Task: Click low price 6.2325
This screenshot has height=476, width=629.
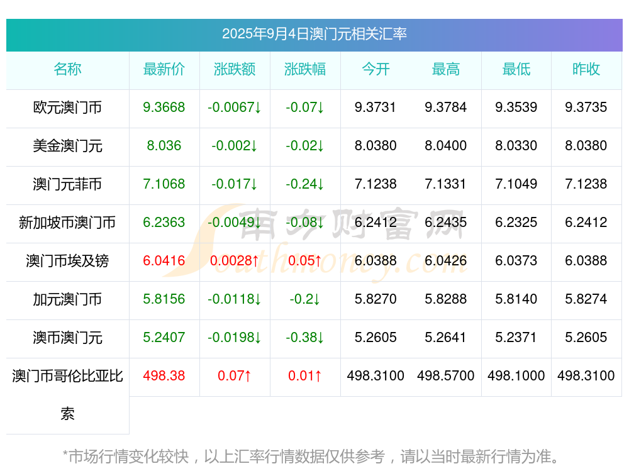Action: [x=516, y=222]
